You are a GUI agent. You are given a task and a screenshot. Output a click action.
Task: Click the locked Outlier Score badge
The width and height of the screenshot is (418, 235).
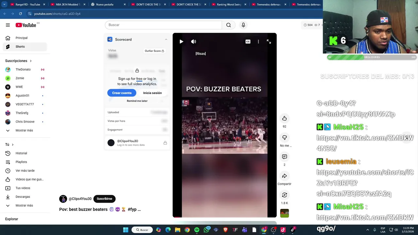point(154,51)
